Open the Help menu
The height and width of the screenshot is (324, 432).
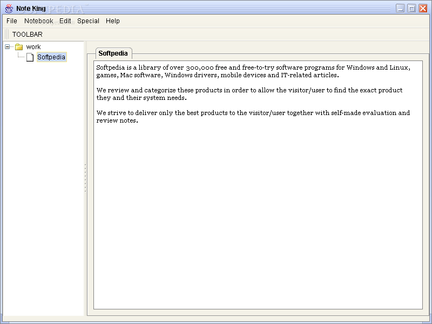[x=113, y=21]
